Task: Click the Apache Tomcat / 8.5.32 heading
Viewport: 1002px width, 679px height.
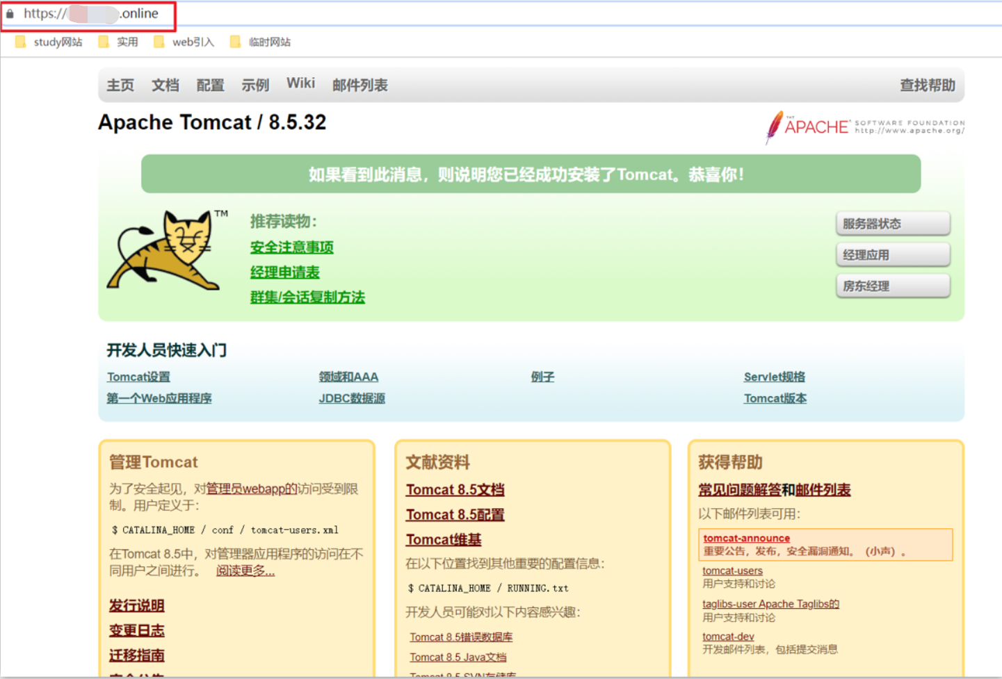Action: [x=212, y=122]
